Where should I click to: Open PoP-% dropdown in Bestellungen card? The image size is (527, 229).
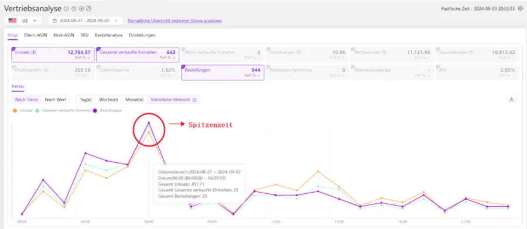[x=253, y=76]
